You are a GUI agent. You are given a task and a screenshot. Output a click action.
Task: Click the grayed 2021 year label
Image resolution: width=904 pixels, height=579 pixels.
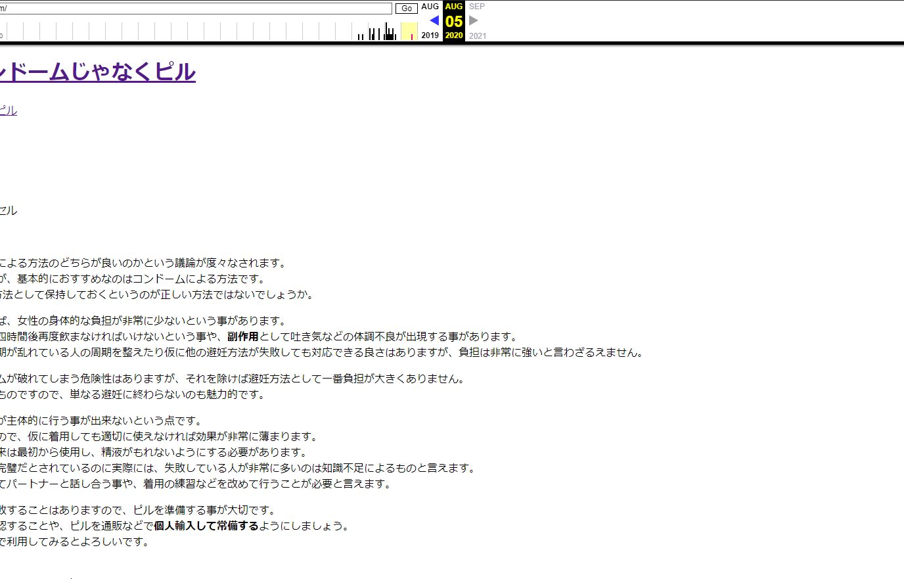pyautogui.click(x=478, y=35)
